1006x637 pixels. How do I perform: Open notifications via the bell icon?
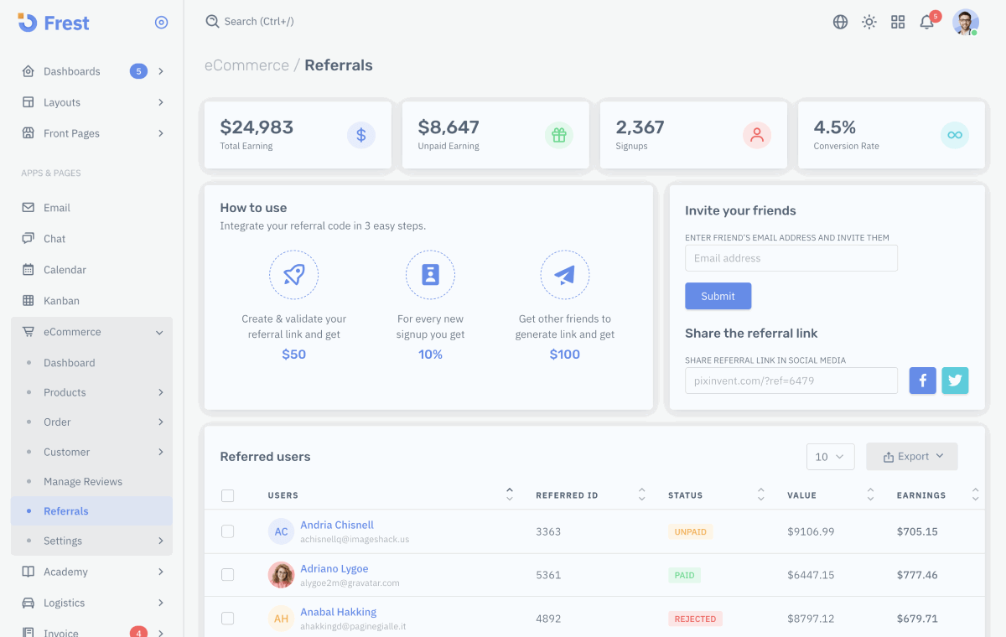point(926,23)
